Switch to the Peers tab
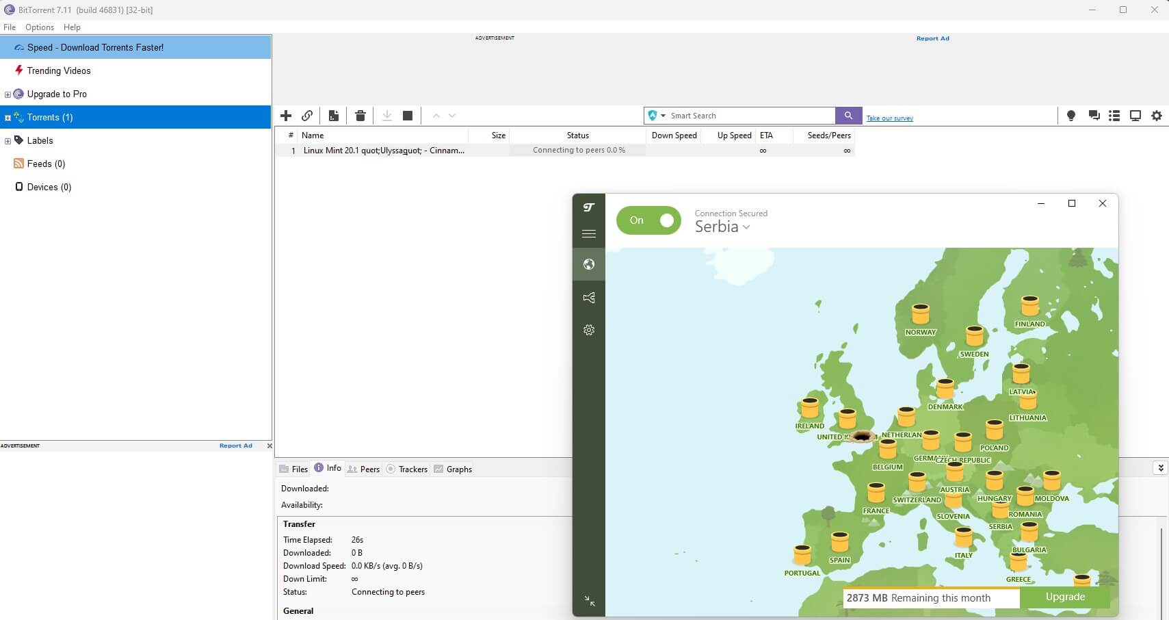Image resolution: width=1169 pixels, height=620 pixels. (363, 469)
